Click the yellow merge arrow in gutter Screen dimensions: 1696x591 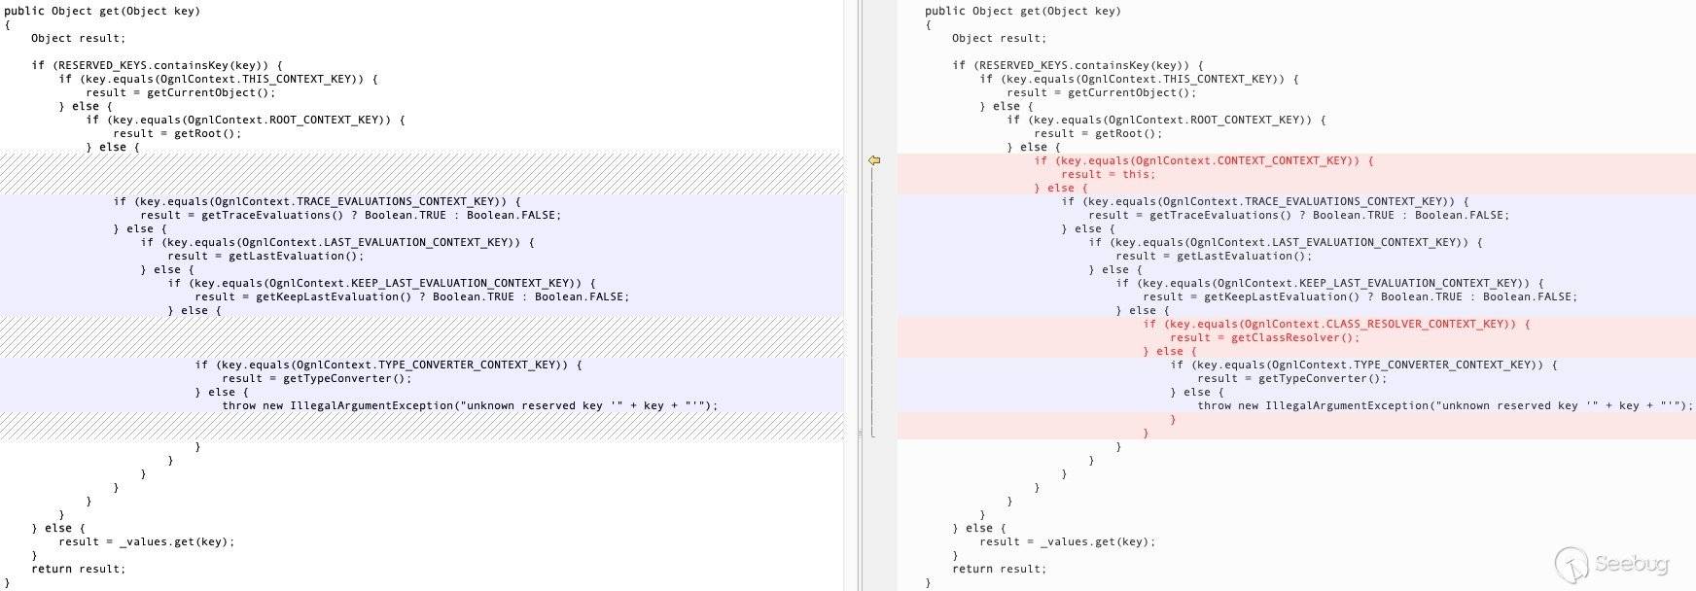point(874,160)
